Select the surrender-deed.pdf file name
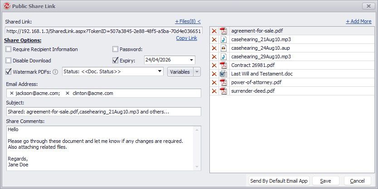 tap(253, 91)
